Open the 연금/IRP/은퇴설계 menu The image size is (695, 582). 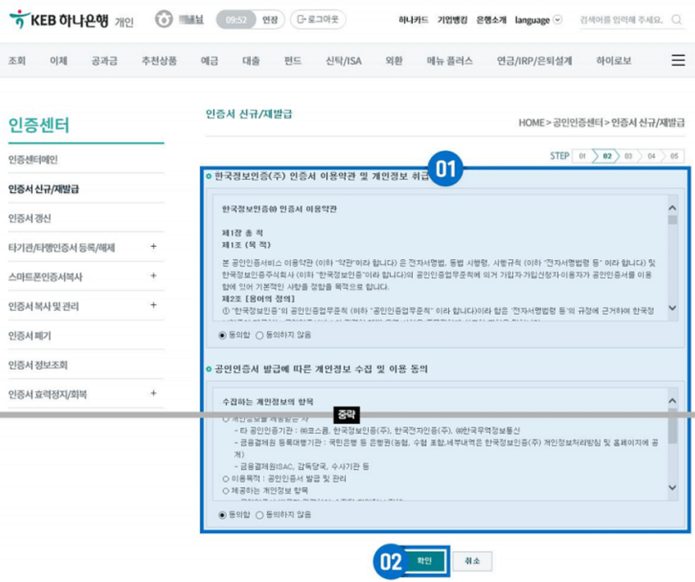pyautogui.click(x=534, y=60)
